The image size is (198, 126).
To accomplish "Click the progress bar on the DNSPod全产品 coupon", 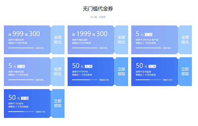I will (x=148, y=48).
